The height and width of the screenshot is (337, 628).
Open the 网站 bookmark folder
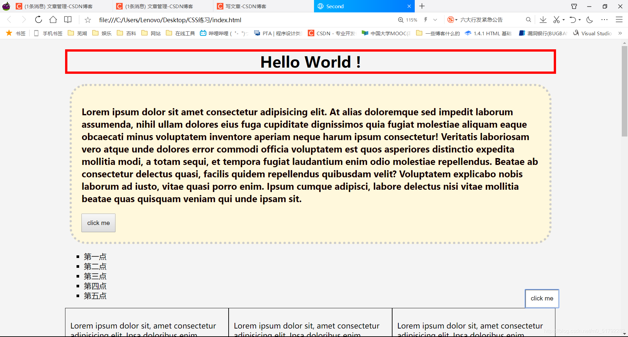[151, 33]
